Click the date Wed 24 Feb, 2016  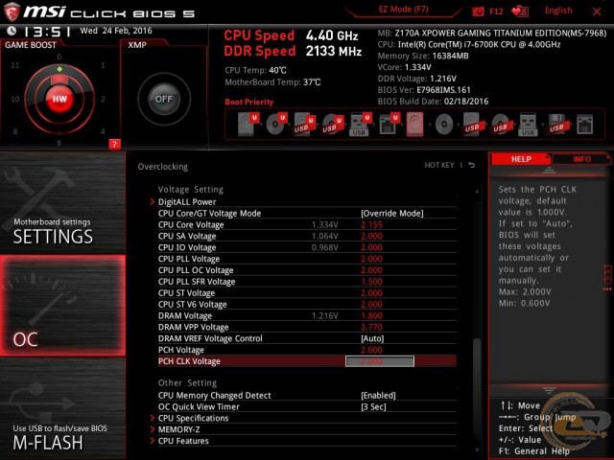116,31
